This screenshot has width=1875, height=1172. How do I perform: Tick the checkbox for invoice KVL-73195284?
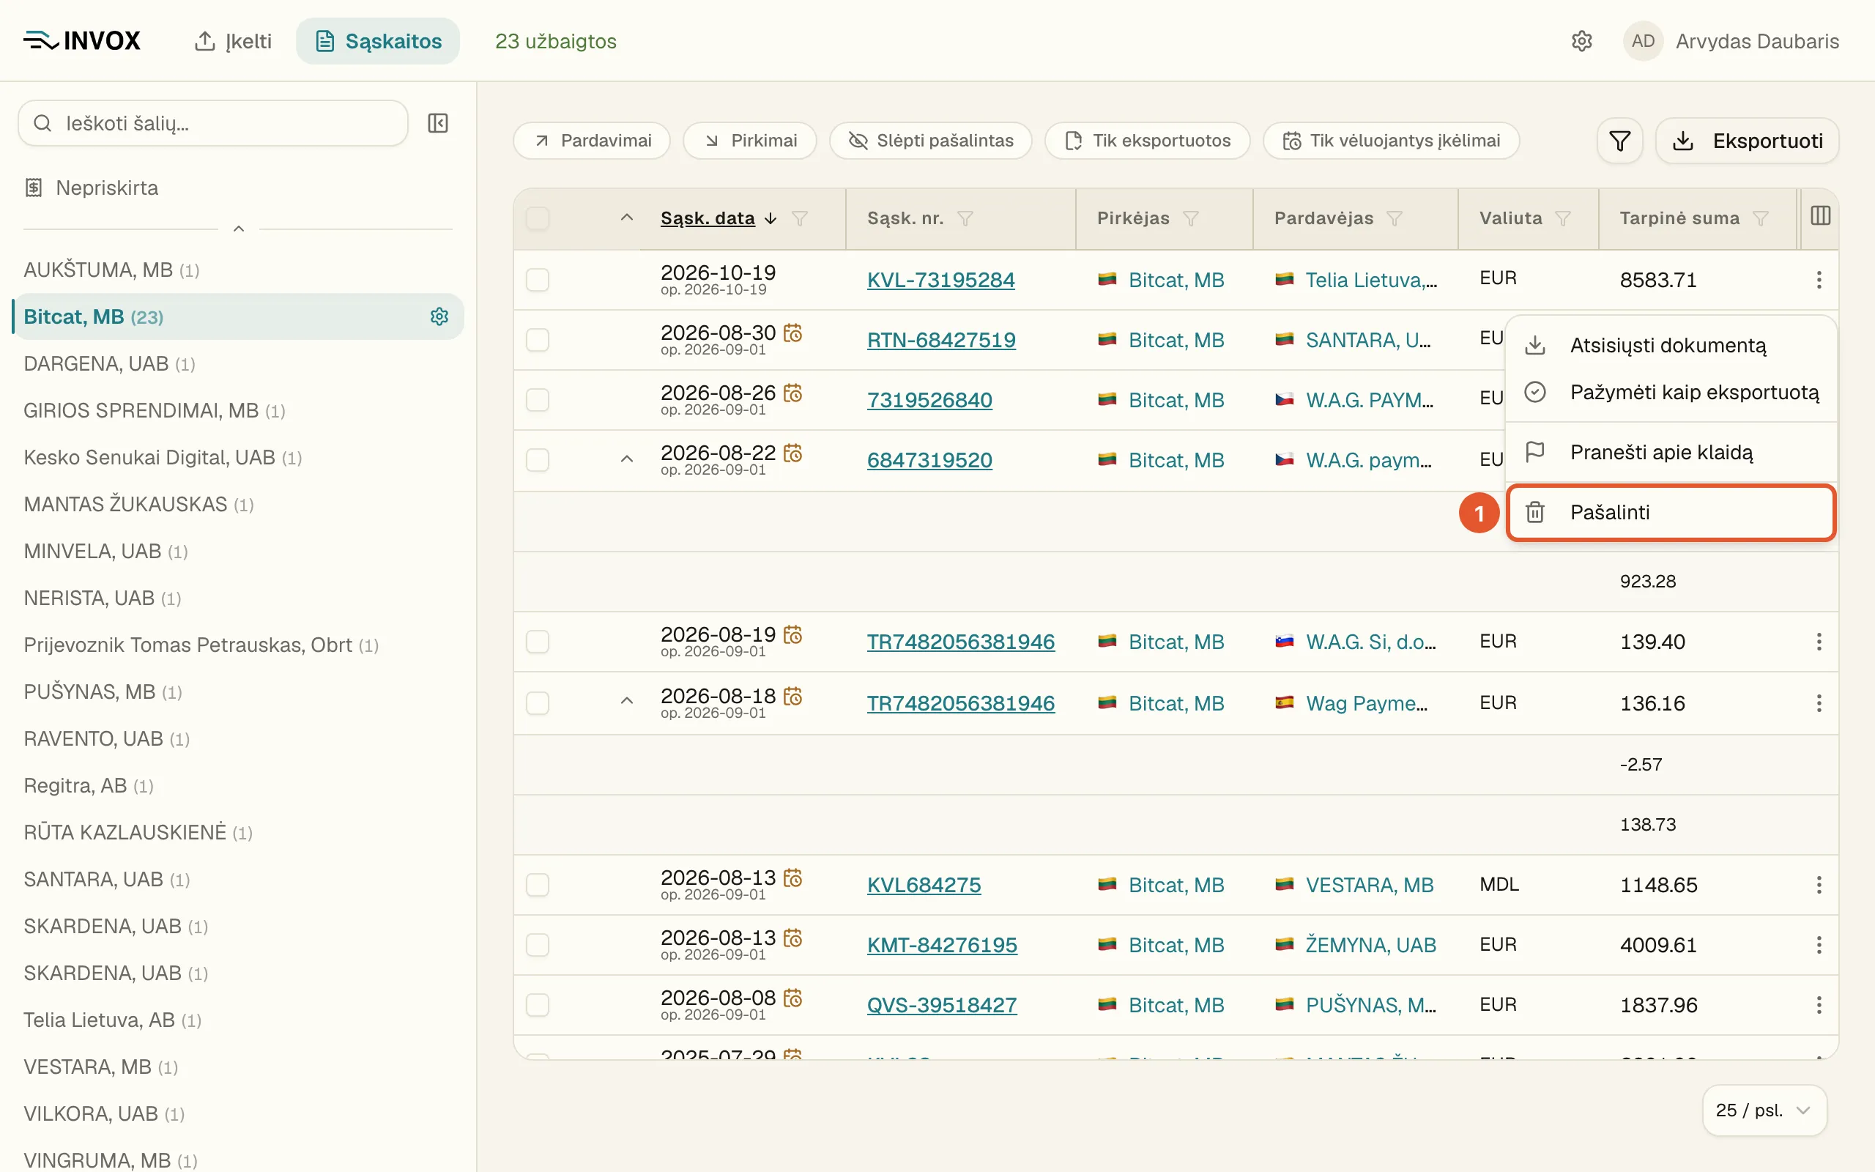click(x=537, y=280)
